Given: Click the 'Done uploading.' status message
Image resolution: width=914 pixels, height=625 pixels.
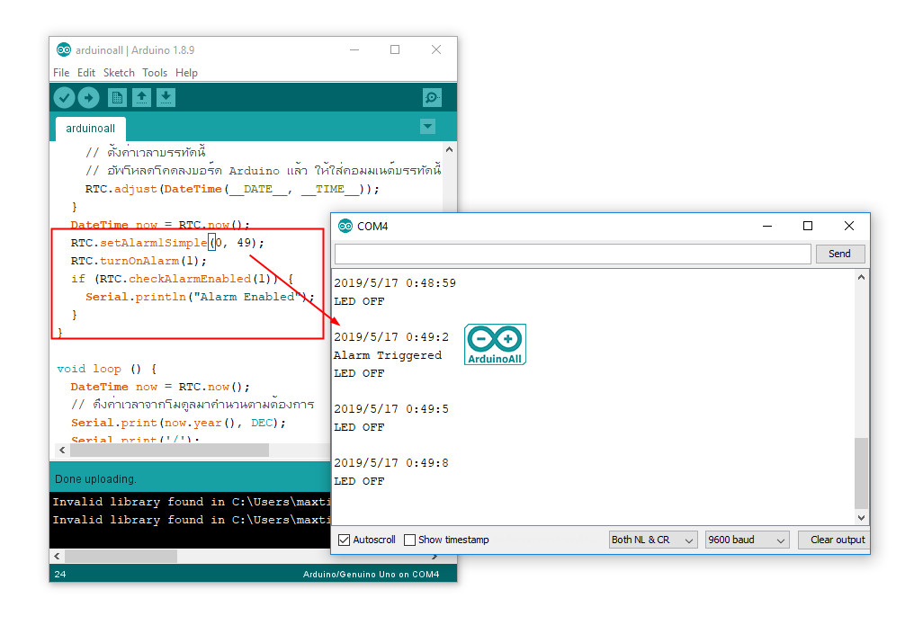Looking at the screenshot, I should (95, 479).
